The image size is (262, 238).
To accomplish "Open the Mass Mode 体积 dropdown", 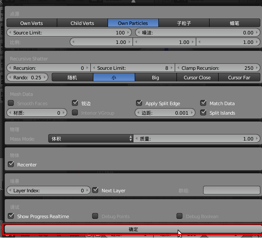I will 91,139.
